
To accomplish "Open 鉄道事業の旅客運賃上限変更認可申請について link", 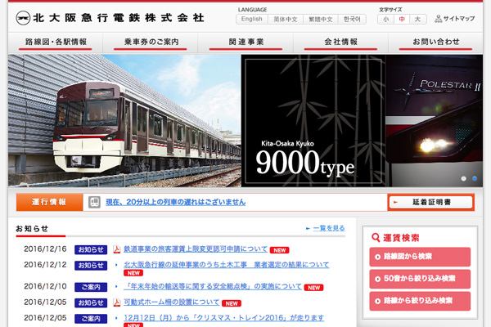I will click(196, 249).
